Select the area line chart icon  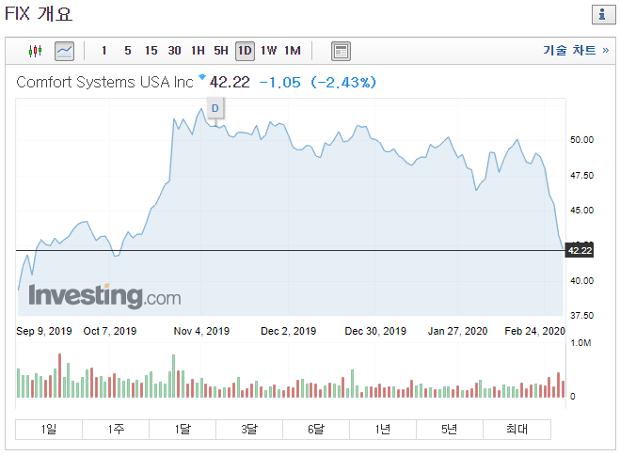64,51
